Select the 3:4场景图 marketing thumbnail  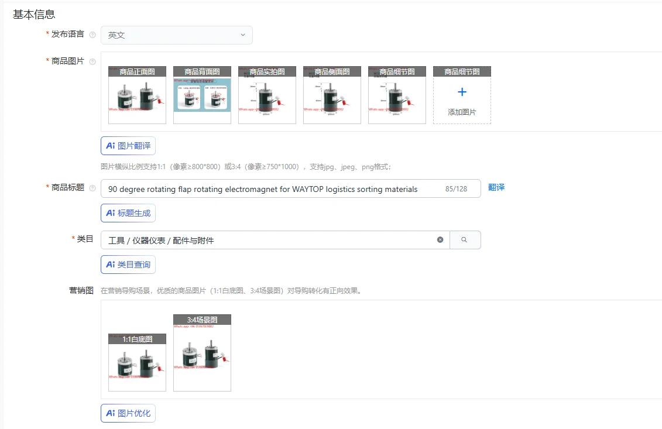[203, 353]
